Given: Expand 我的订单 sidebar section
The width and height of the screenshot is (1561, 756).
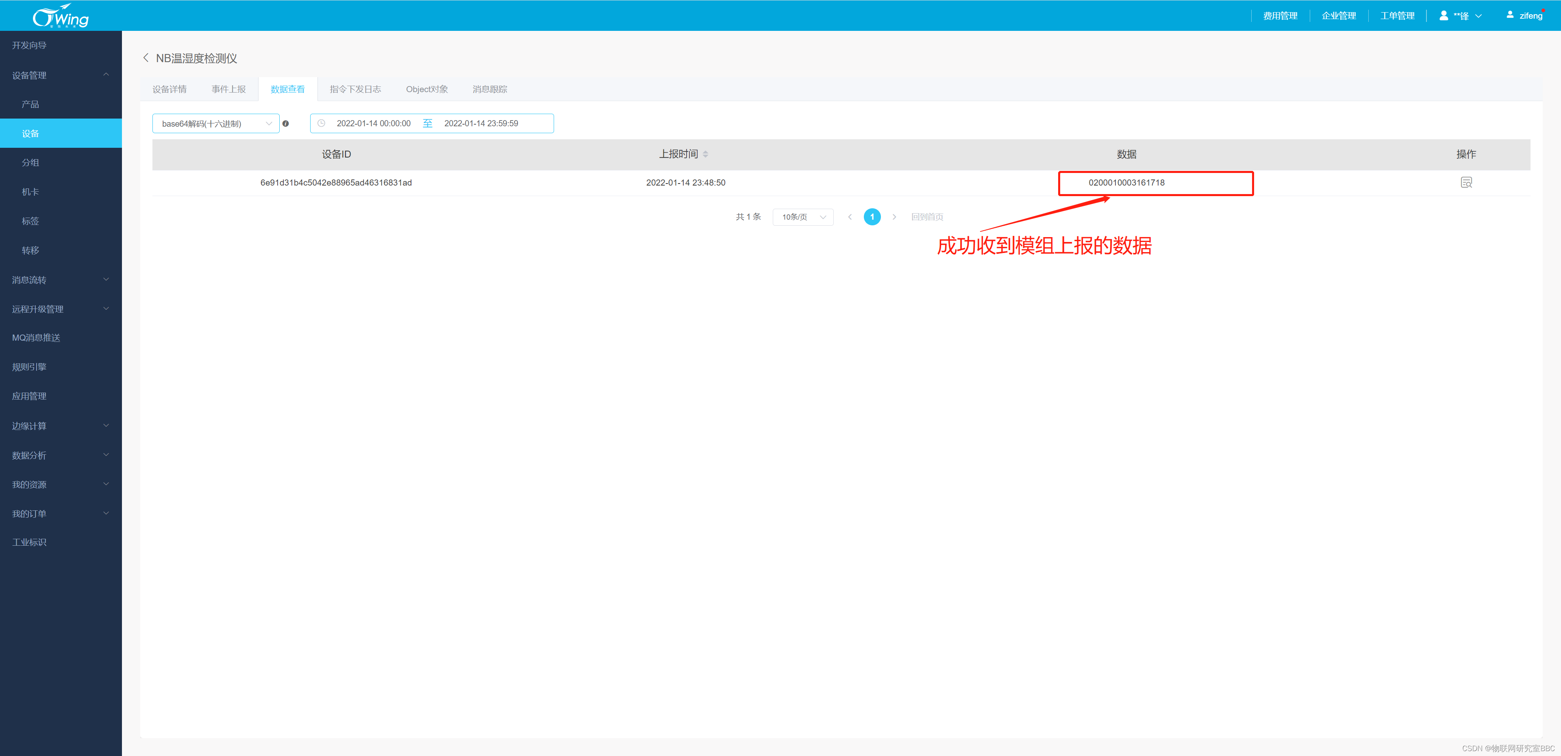Looking at the screenshot, I should (x=61, y=513).
